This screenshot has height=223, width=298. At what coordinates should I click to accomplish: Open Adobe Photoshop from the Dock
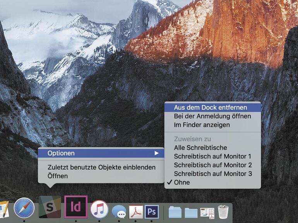point(152,211)
